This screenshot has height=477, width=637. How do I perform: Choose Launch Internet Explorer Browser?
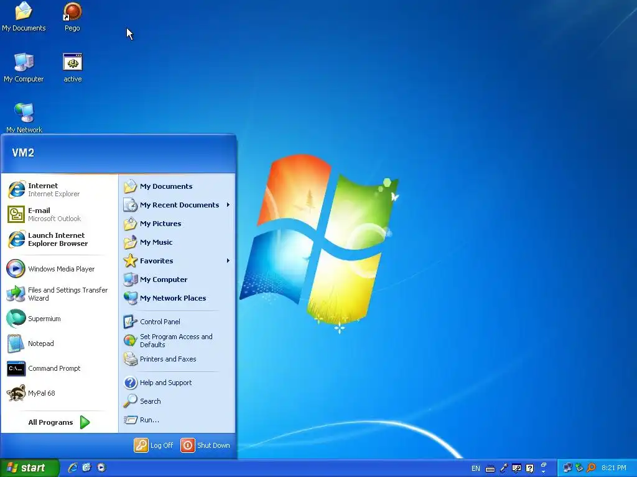coord(59,239)
